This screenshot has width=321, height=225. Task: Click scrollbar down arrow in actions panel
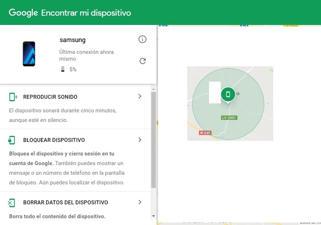pyautogui.click(x=153, y=216)
